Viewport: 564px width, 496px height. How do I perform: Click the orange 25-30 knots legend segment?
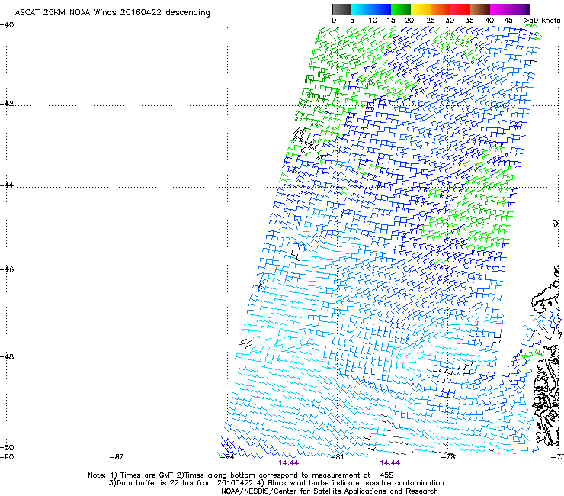point(441,9)
